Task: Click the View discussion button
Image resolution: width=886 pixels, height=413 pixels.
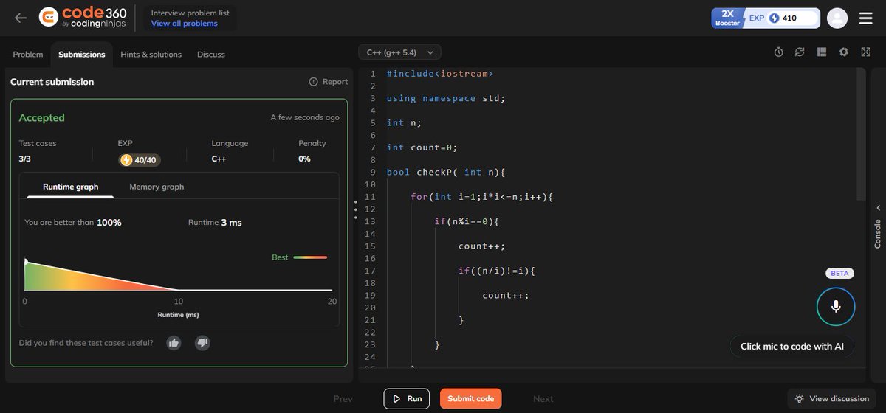Action: [x=831, y=399]
